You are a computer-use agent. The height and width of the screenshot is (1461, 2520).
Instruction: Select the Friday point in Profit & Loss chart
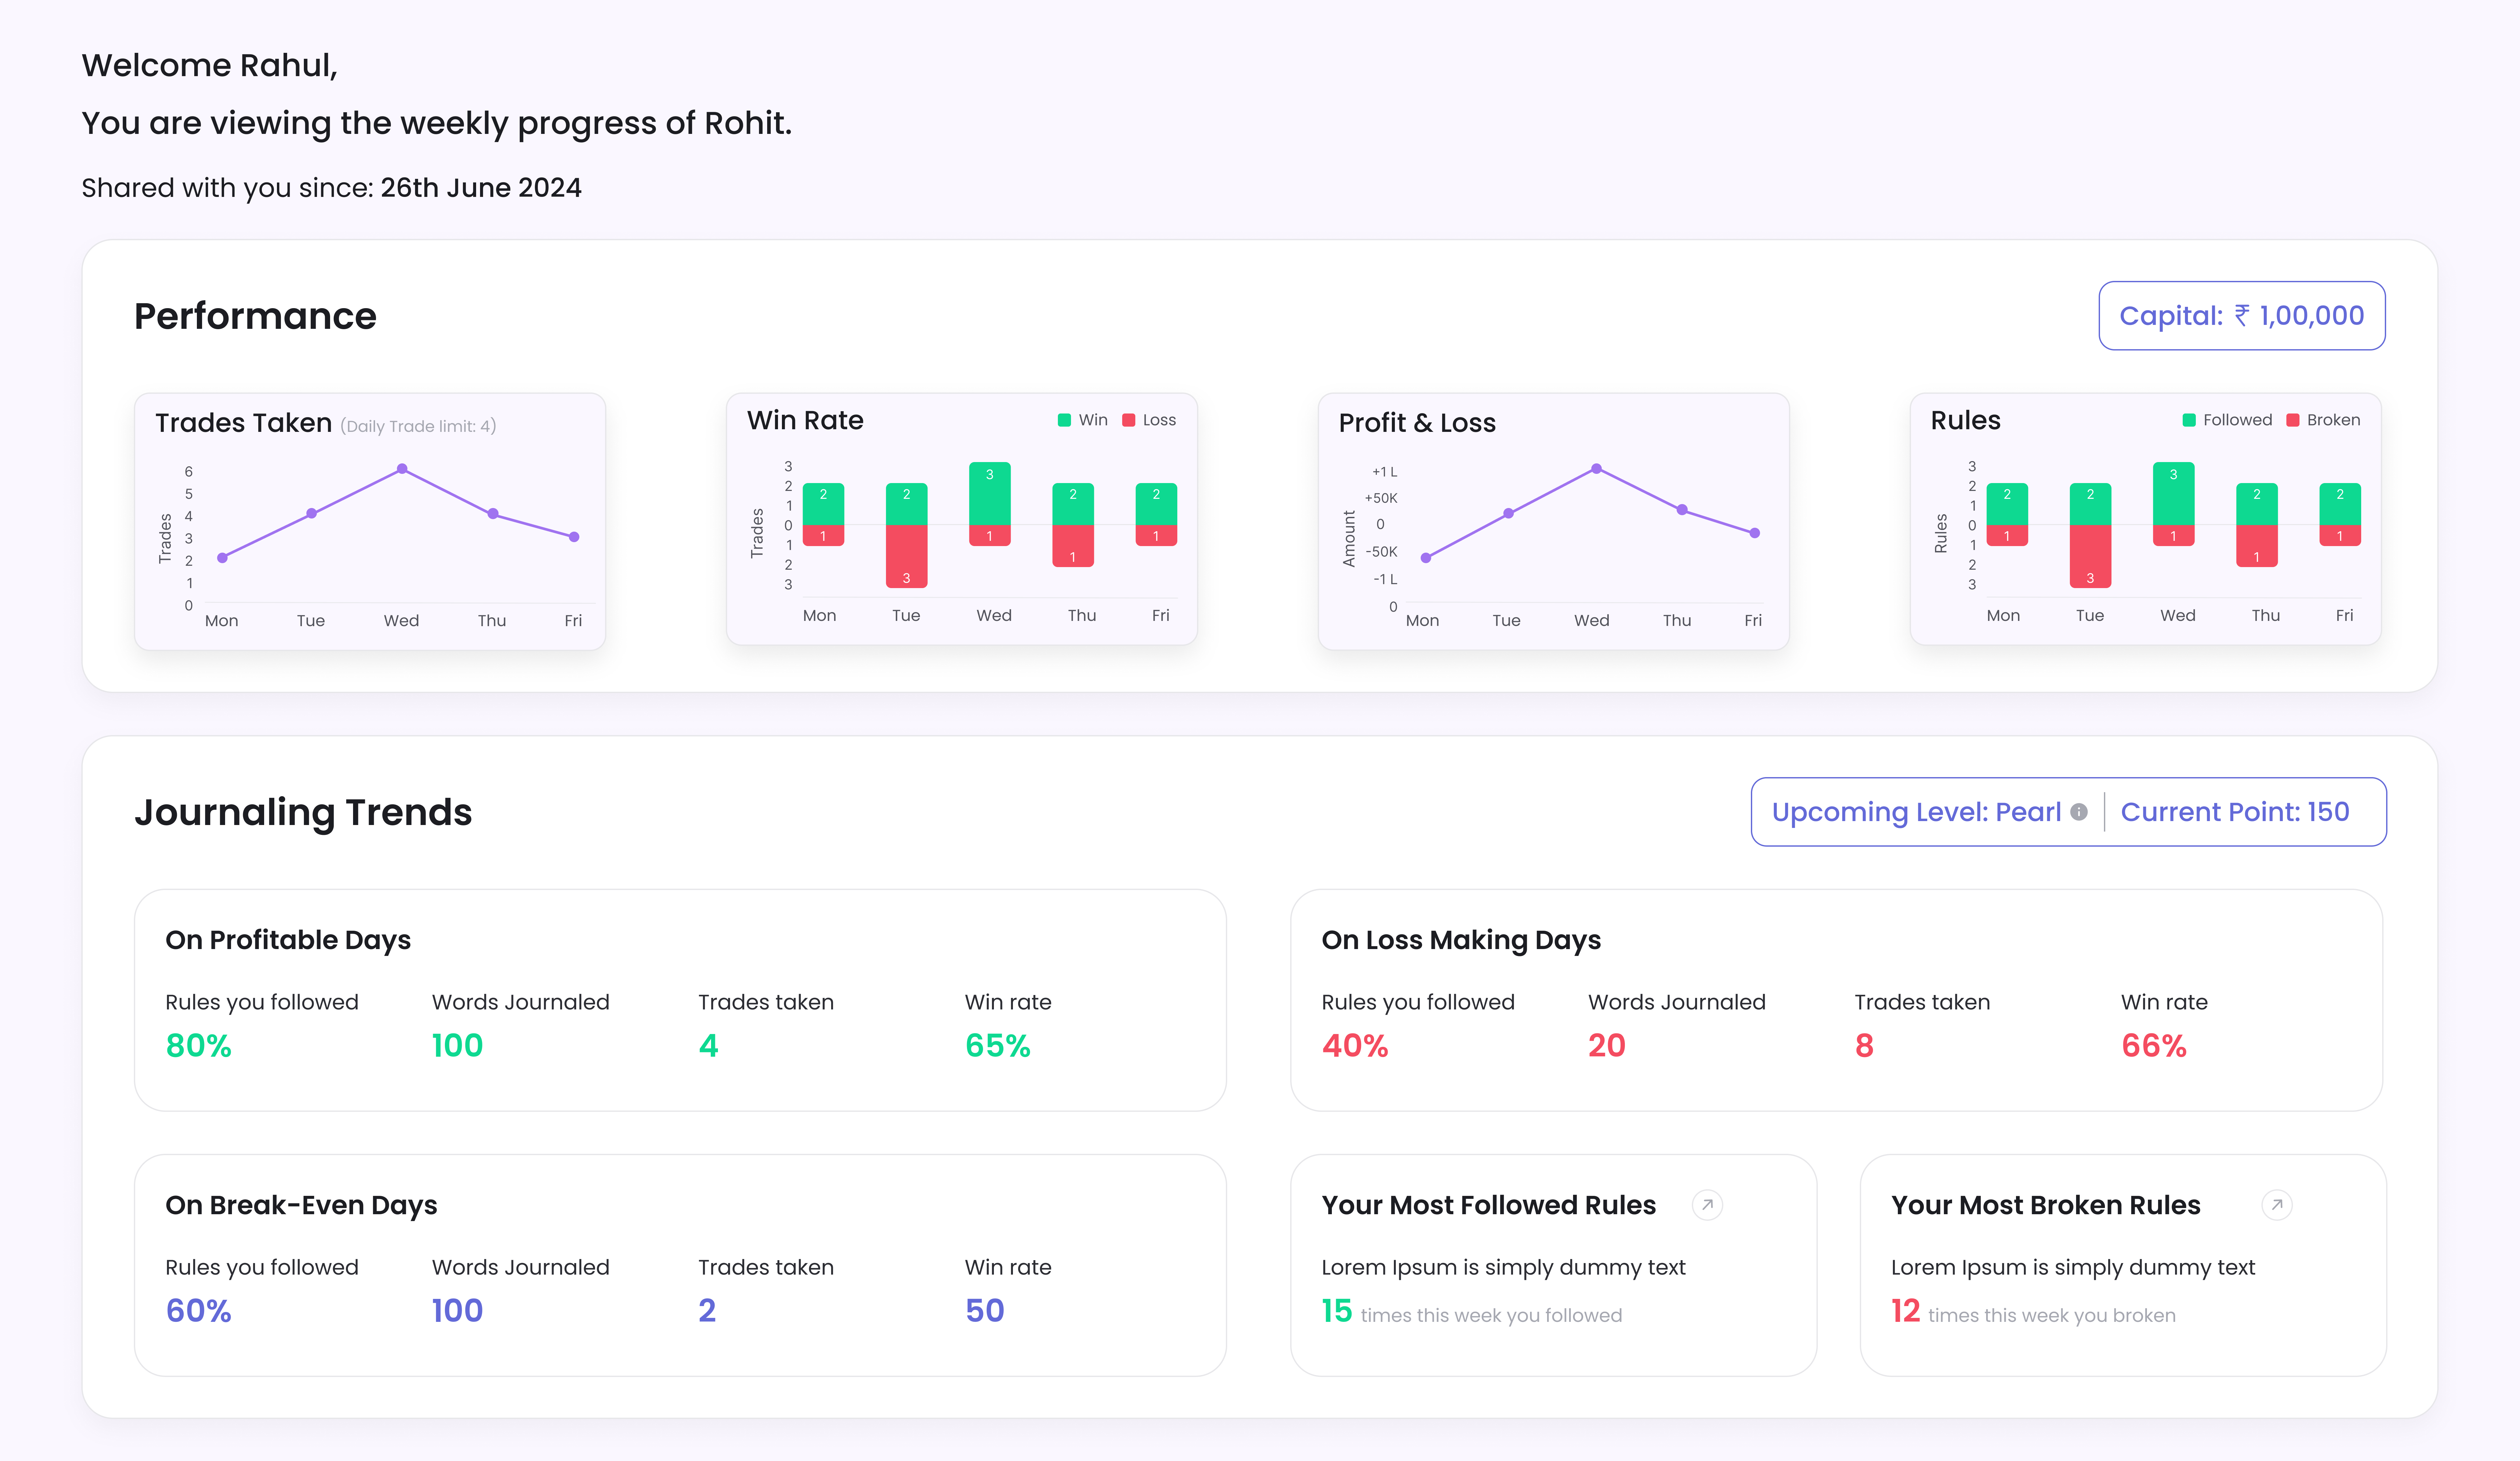(1755, 533)
